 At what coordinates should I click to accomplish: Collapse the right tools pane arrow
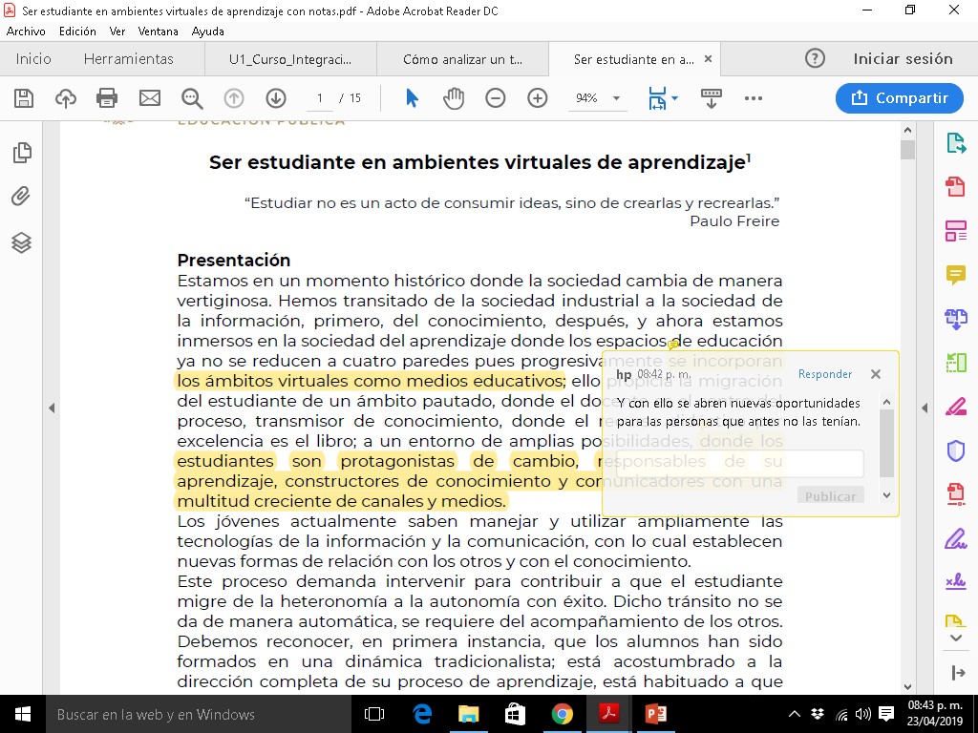pos(924,408)
